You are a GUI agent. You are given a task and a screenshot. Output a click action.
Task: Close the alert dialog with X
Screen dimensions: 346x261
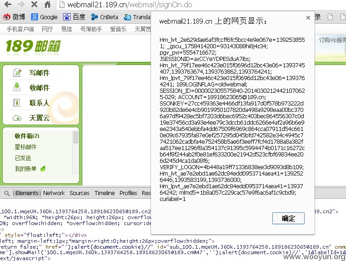point(308,18)
